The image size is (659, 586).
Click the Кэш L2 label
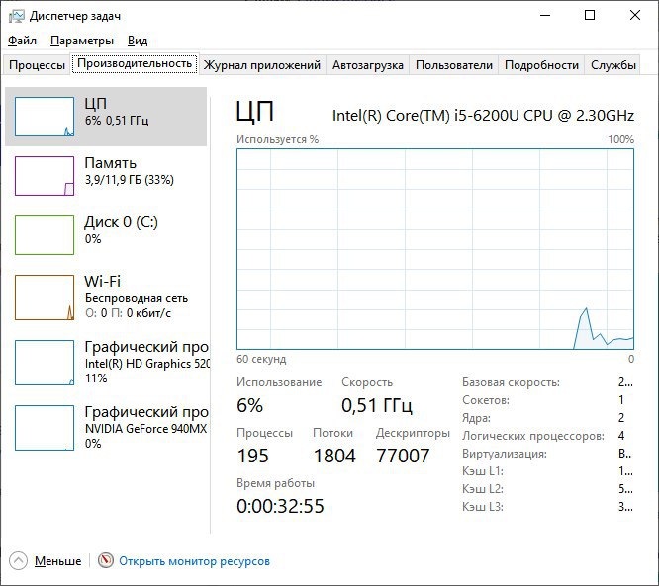(483, 489)
